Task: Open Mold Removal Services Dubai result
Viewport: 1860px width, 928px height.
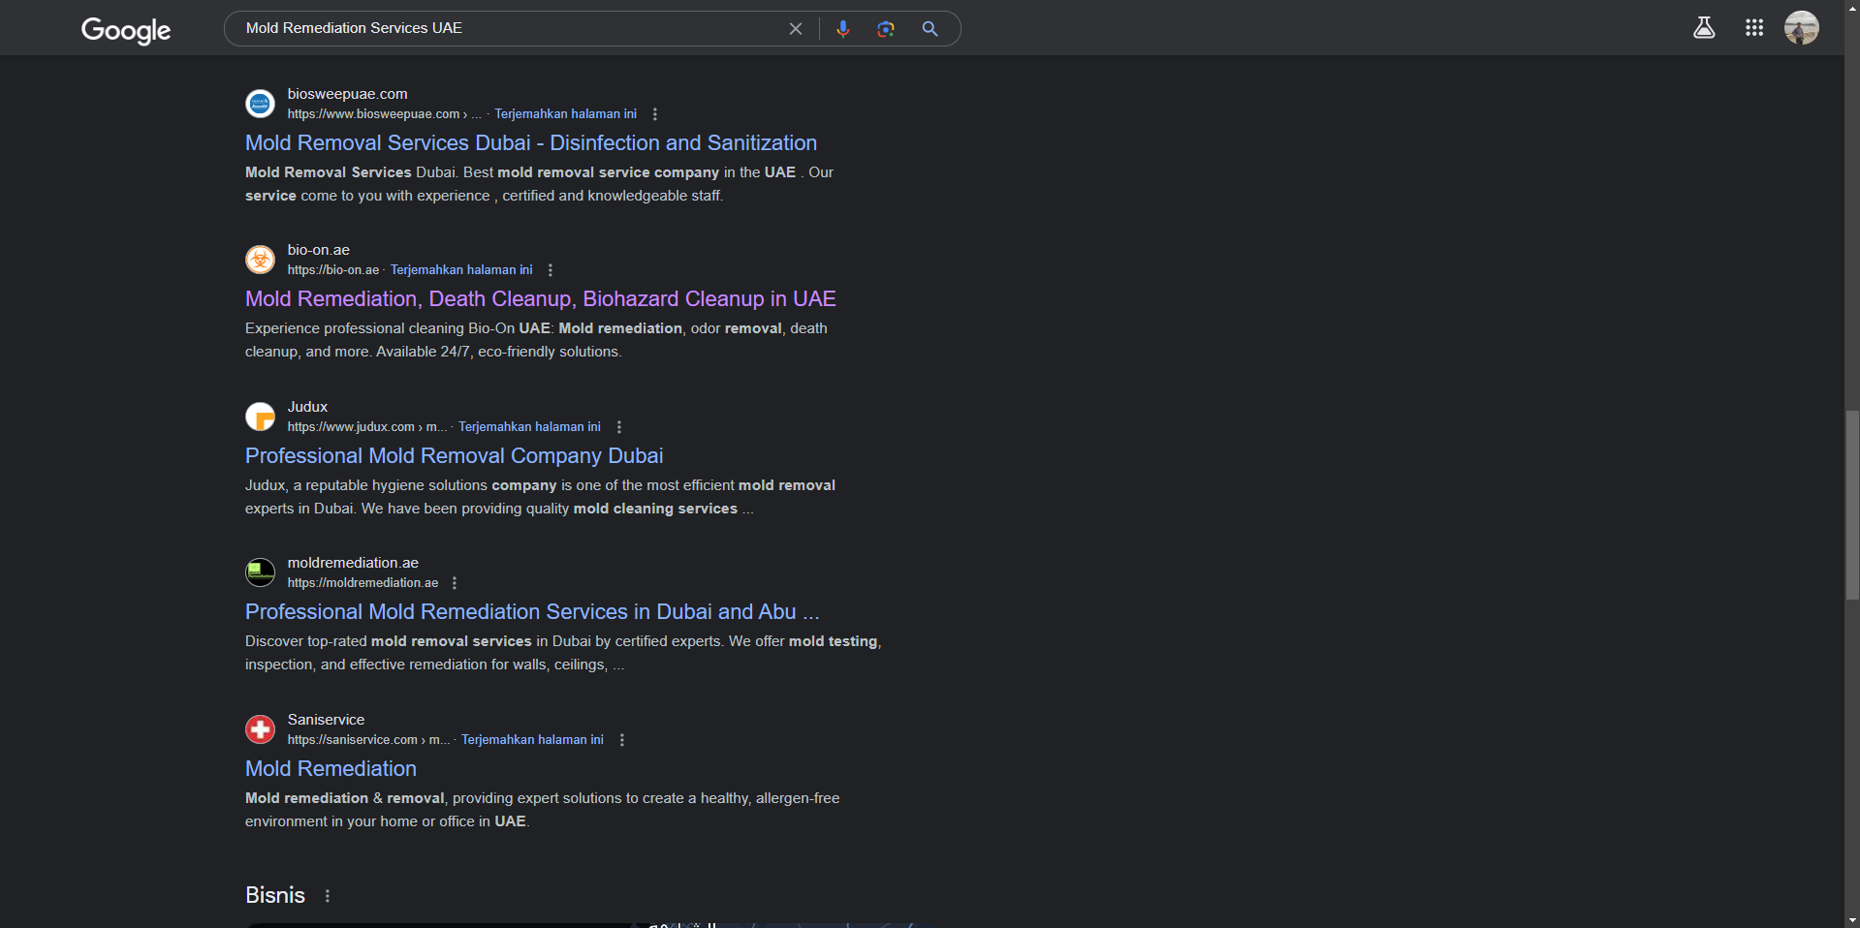Action: click(x=530, y=143)
